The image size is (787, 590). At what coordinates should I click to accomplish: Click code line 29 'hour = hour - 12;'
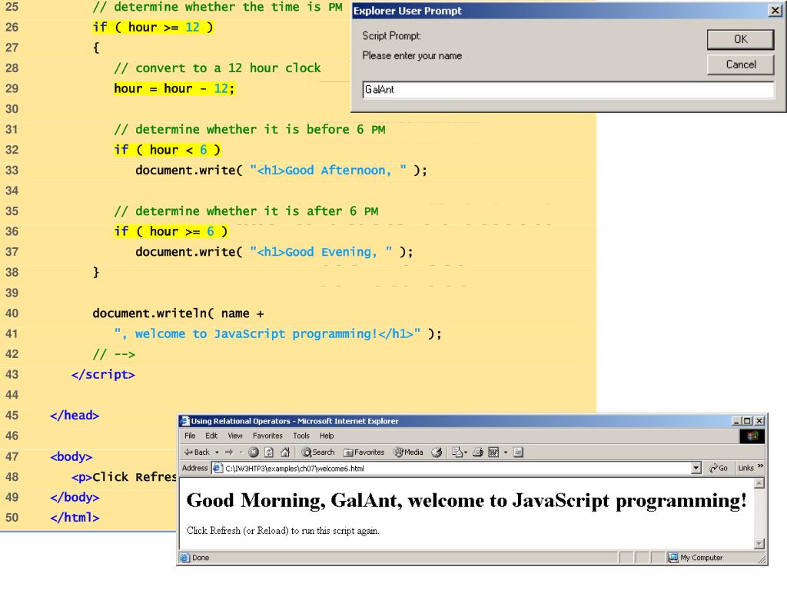tap(174, 88)
